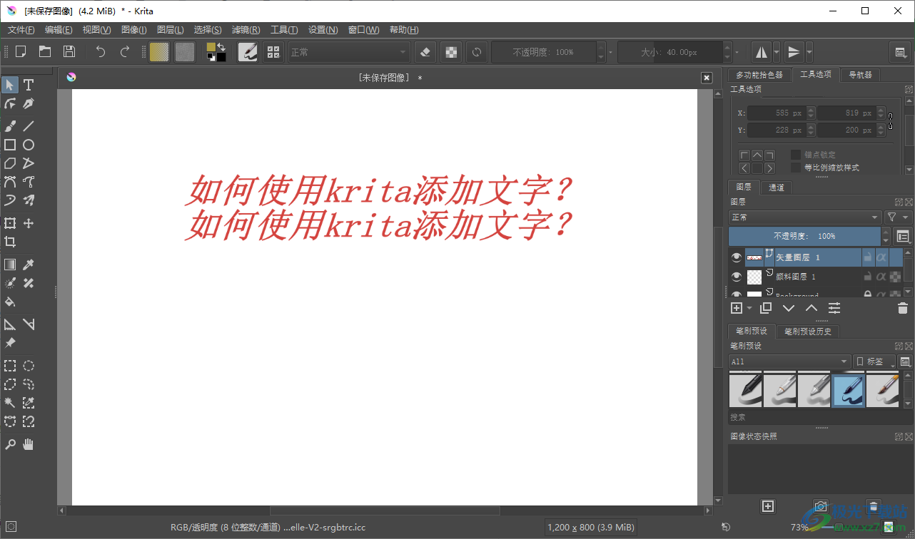The image size is (915, 539).
Task: Select the Bezier Curve tool
Action: click(10, 182)
